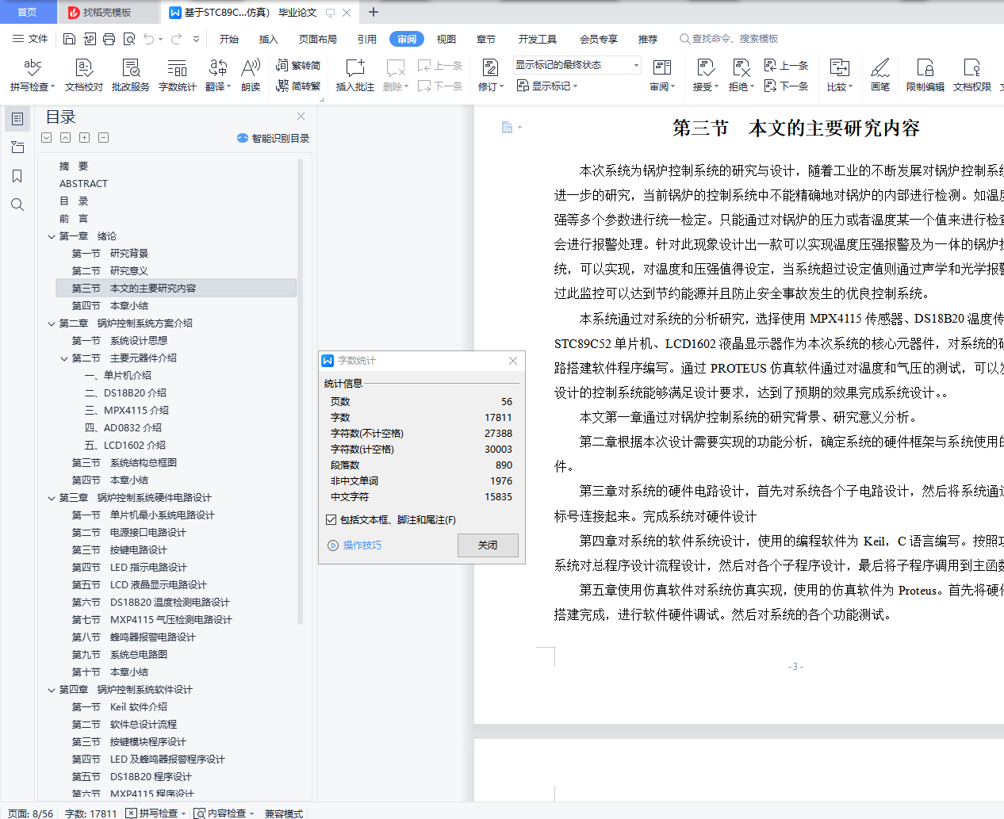The image size is (1004, 819).
Task: Collapse 第二节 主要元器件介绍 node
Action: tap(64, 358)
